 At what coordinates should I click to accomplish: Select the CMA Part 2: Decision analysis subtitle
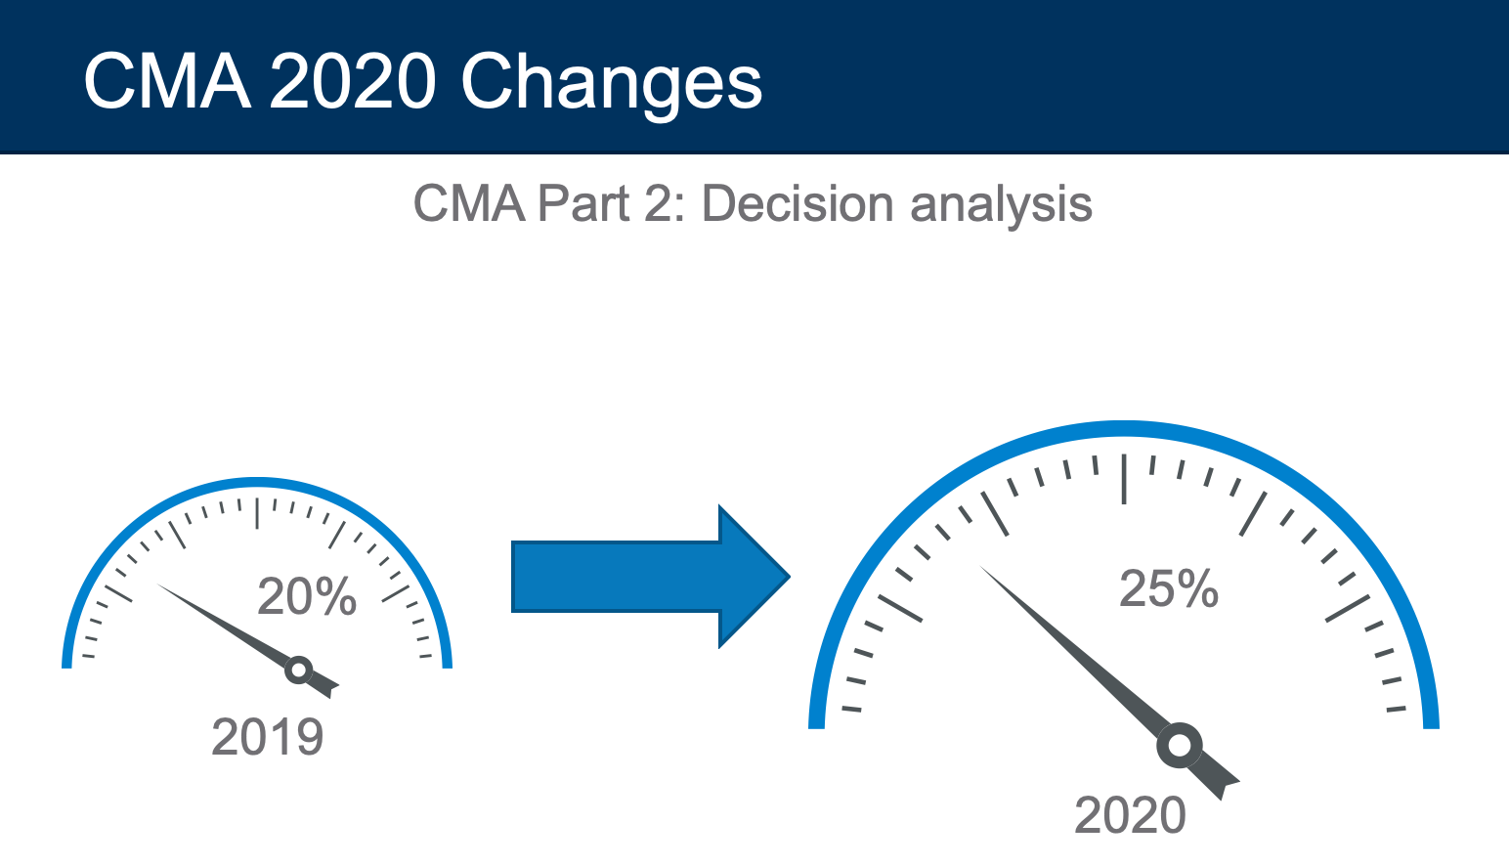[x=753, y=203]
